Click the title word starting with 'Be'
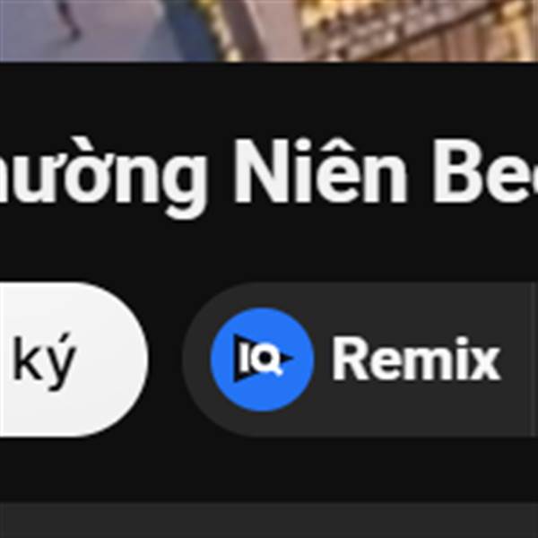 pyautogui.click(x=484, y=173)
